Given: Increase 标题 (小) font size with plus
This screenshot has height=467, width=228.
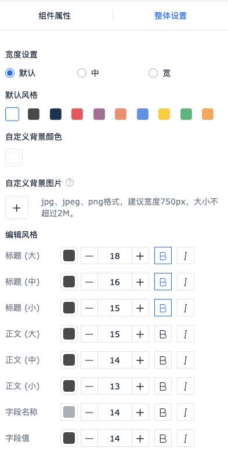Looking at the screenshot, I should pyautogui.click(x=140, y=308).
